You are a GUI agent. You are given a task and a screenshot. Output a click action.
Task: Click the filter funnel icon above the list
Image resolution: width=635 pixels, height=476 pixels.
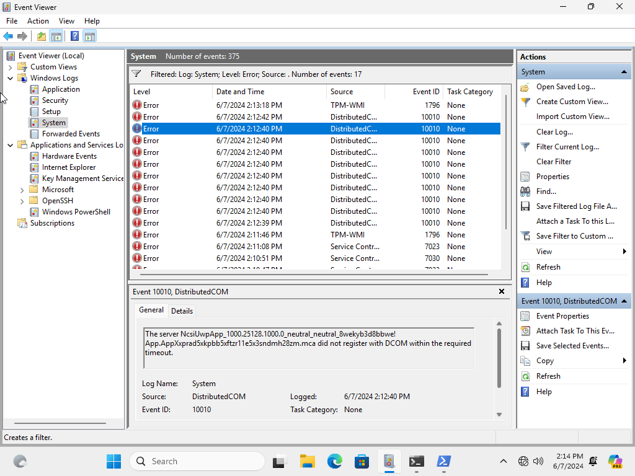[x=136, y=74]
